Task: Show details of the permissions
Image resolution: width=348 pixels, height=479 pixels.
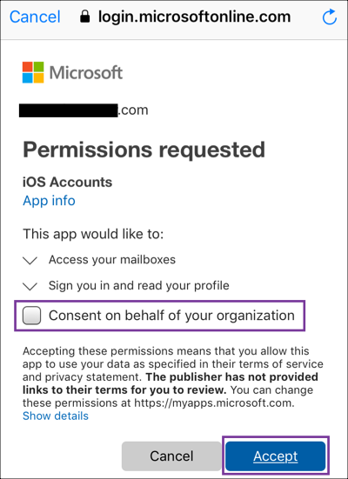Action: pyautogui.click(x=56, y=416)
